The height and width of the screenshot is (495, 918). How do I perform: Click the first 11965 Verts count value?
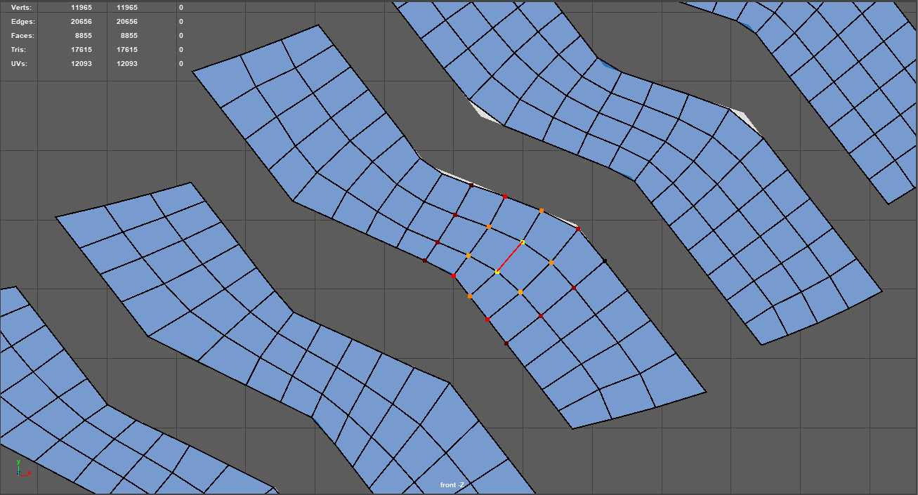tap(81, 8)
